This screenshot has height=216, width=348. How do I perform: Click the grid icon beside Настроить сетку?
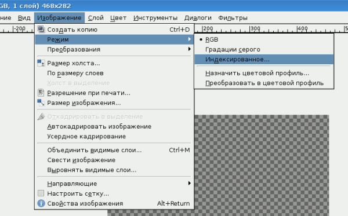41,193
